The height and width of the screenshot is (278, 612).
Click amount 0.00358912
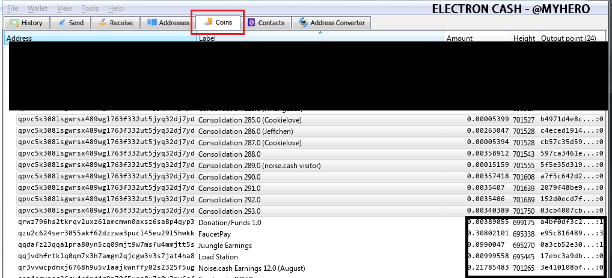(x=488, y=154)
